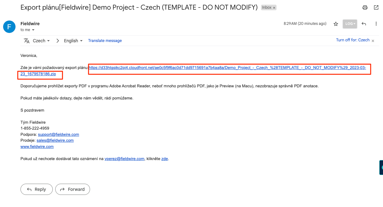
Task: Click support@fieldwire.com email link
Action: coord(58,135)
